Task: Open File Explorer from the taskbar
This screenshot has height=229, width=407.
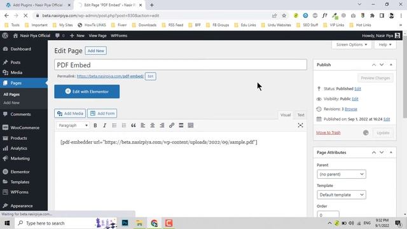Action: pyautogui.click(x=139, y=223)
